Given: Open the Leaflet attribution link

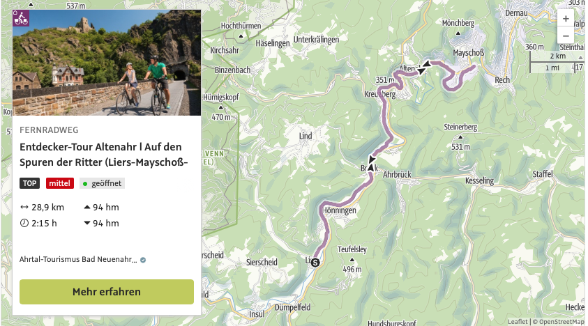Looking at the screenshot, I should [517, 322].
